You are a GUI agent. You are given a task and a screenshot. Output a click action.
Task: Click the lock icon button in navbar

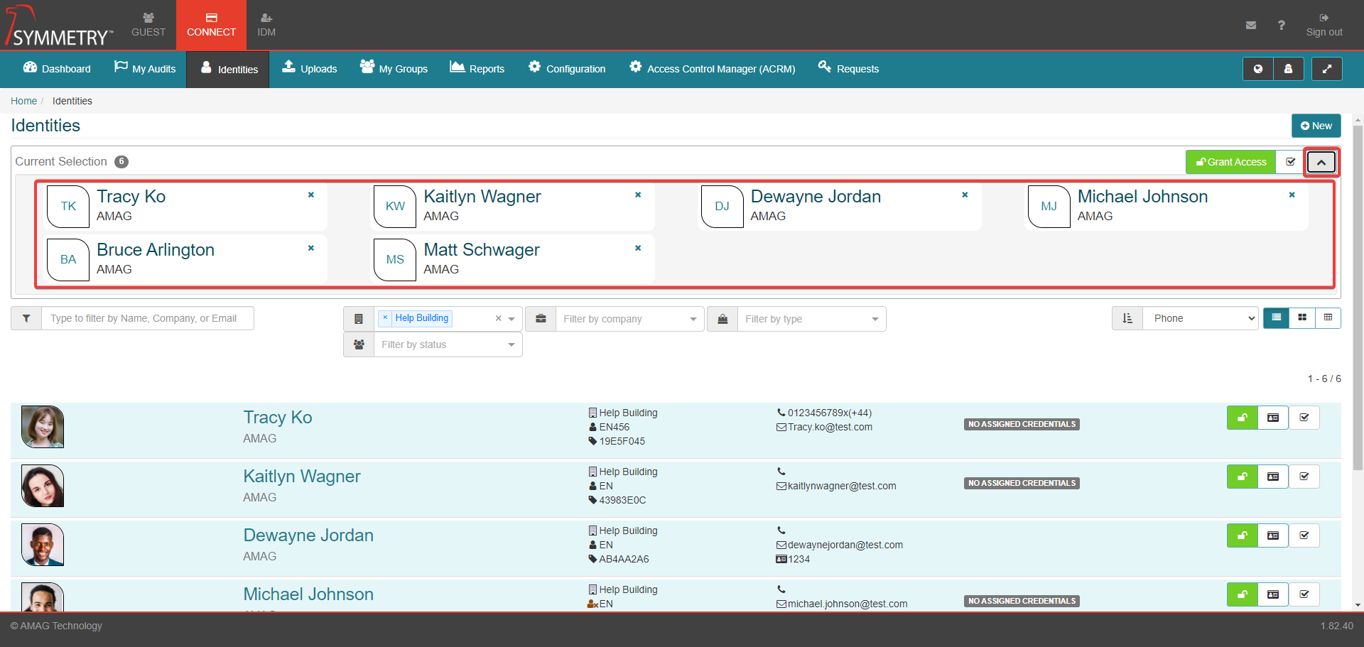pyautogui.click(x=1289, y=69)
